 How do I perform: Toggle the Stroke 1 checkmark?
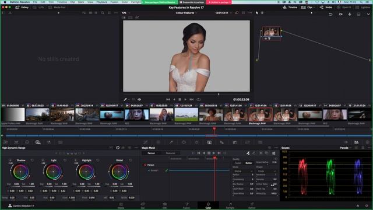(x=167, y=170)
